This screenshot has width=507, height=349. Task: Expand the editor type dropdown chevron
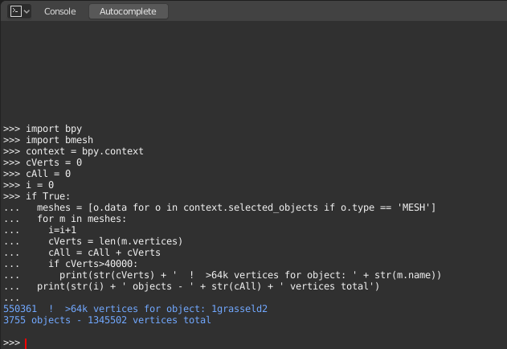click(27, 12)
